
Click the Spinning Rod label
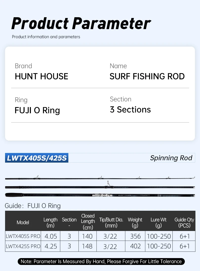(171, 158)
